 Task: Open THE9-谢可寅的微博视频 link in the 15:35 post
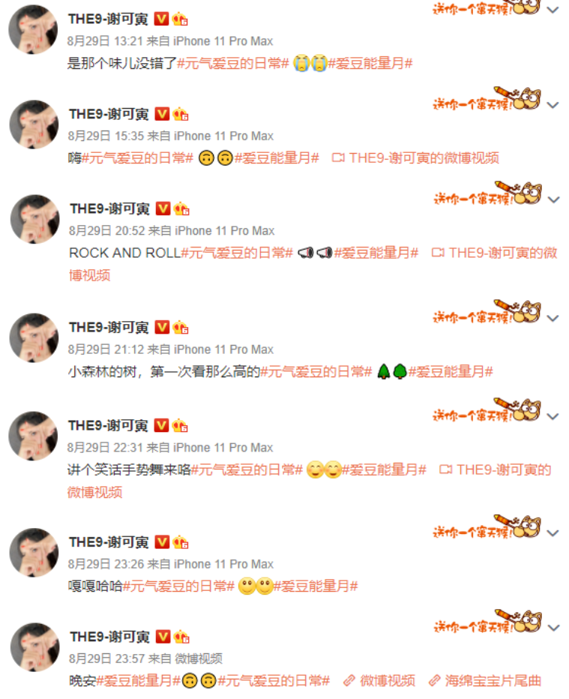[x=424, y=157]
